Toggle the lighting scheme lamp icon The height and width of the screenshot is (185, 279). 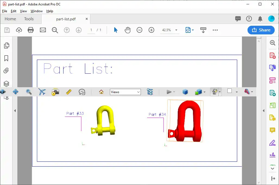click(x=215, y=92)
